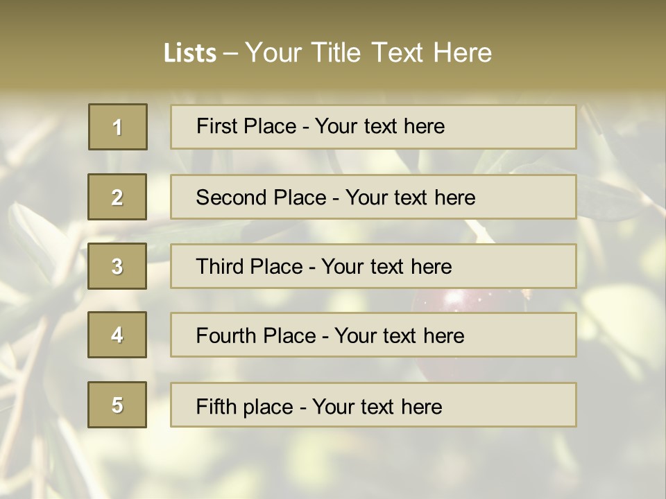Image resolution: width=666 pixels, height=499 pixels.
Task: Click 'Your Title Text Here' in heading
Action: click(368, 53)
